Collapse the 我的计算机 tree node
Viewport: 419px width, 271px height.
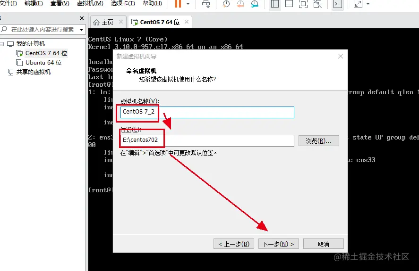point(2,44)
